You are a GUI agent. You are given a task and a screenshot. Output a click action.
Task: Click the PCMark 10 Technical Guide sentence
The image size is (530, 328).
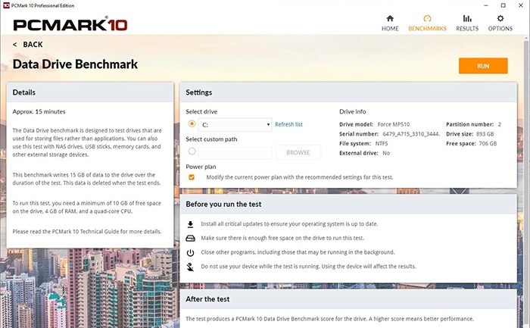87,232
